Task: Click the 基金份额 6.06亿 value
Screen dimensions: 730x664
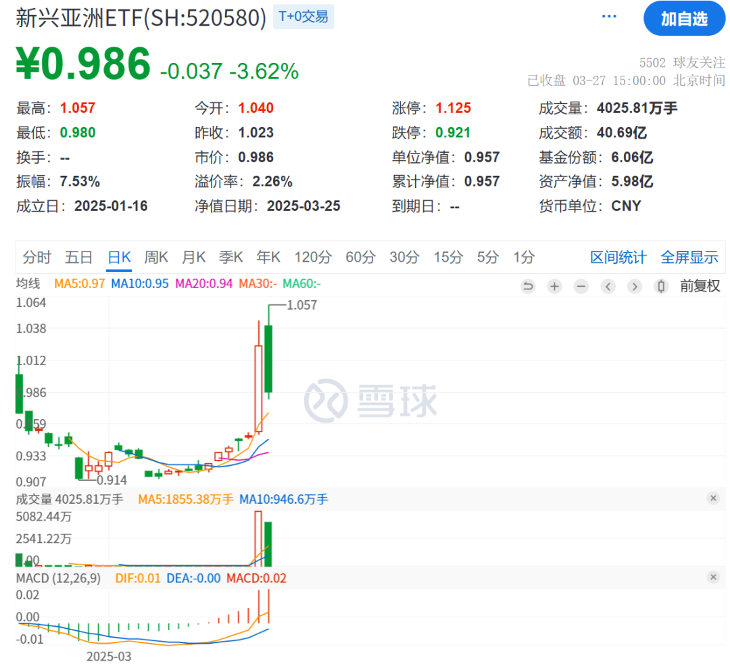Action: point(632,158)
